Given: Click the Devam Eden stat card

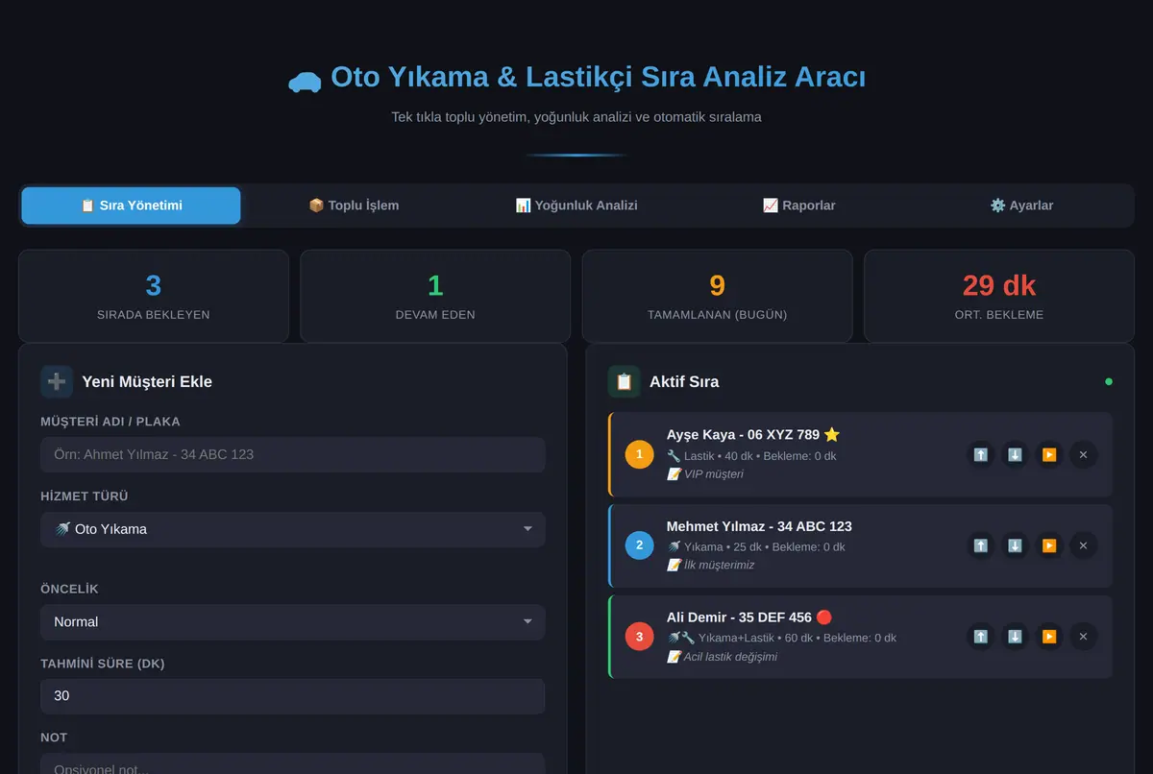Looking at the screenshot, I should (x=435, y=296).
